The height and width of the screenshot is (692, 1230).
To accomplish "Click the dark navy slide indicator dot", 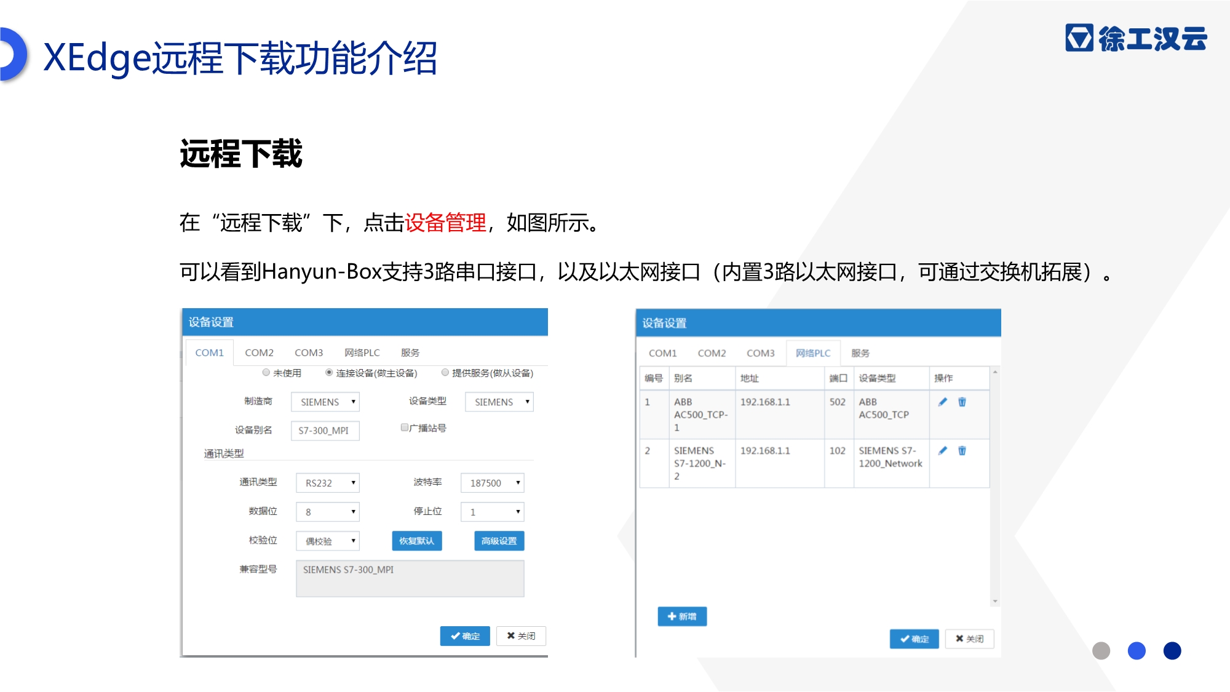I will click(x=1172, y=651).
